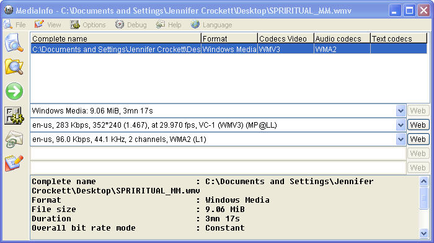
Task: Open the Debug menu
Action: 131,25
